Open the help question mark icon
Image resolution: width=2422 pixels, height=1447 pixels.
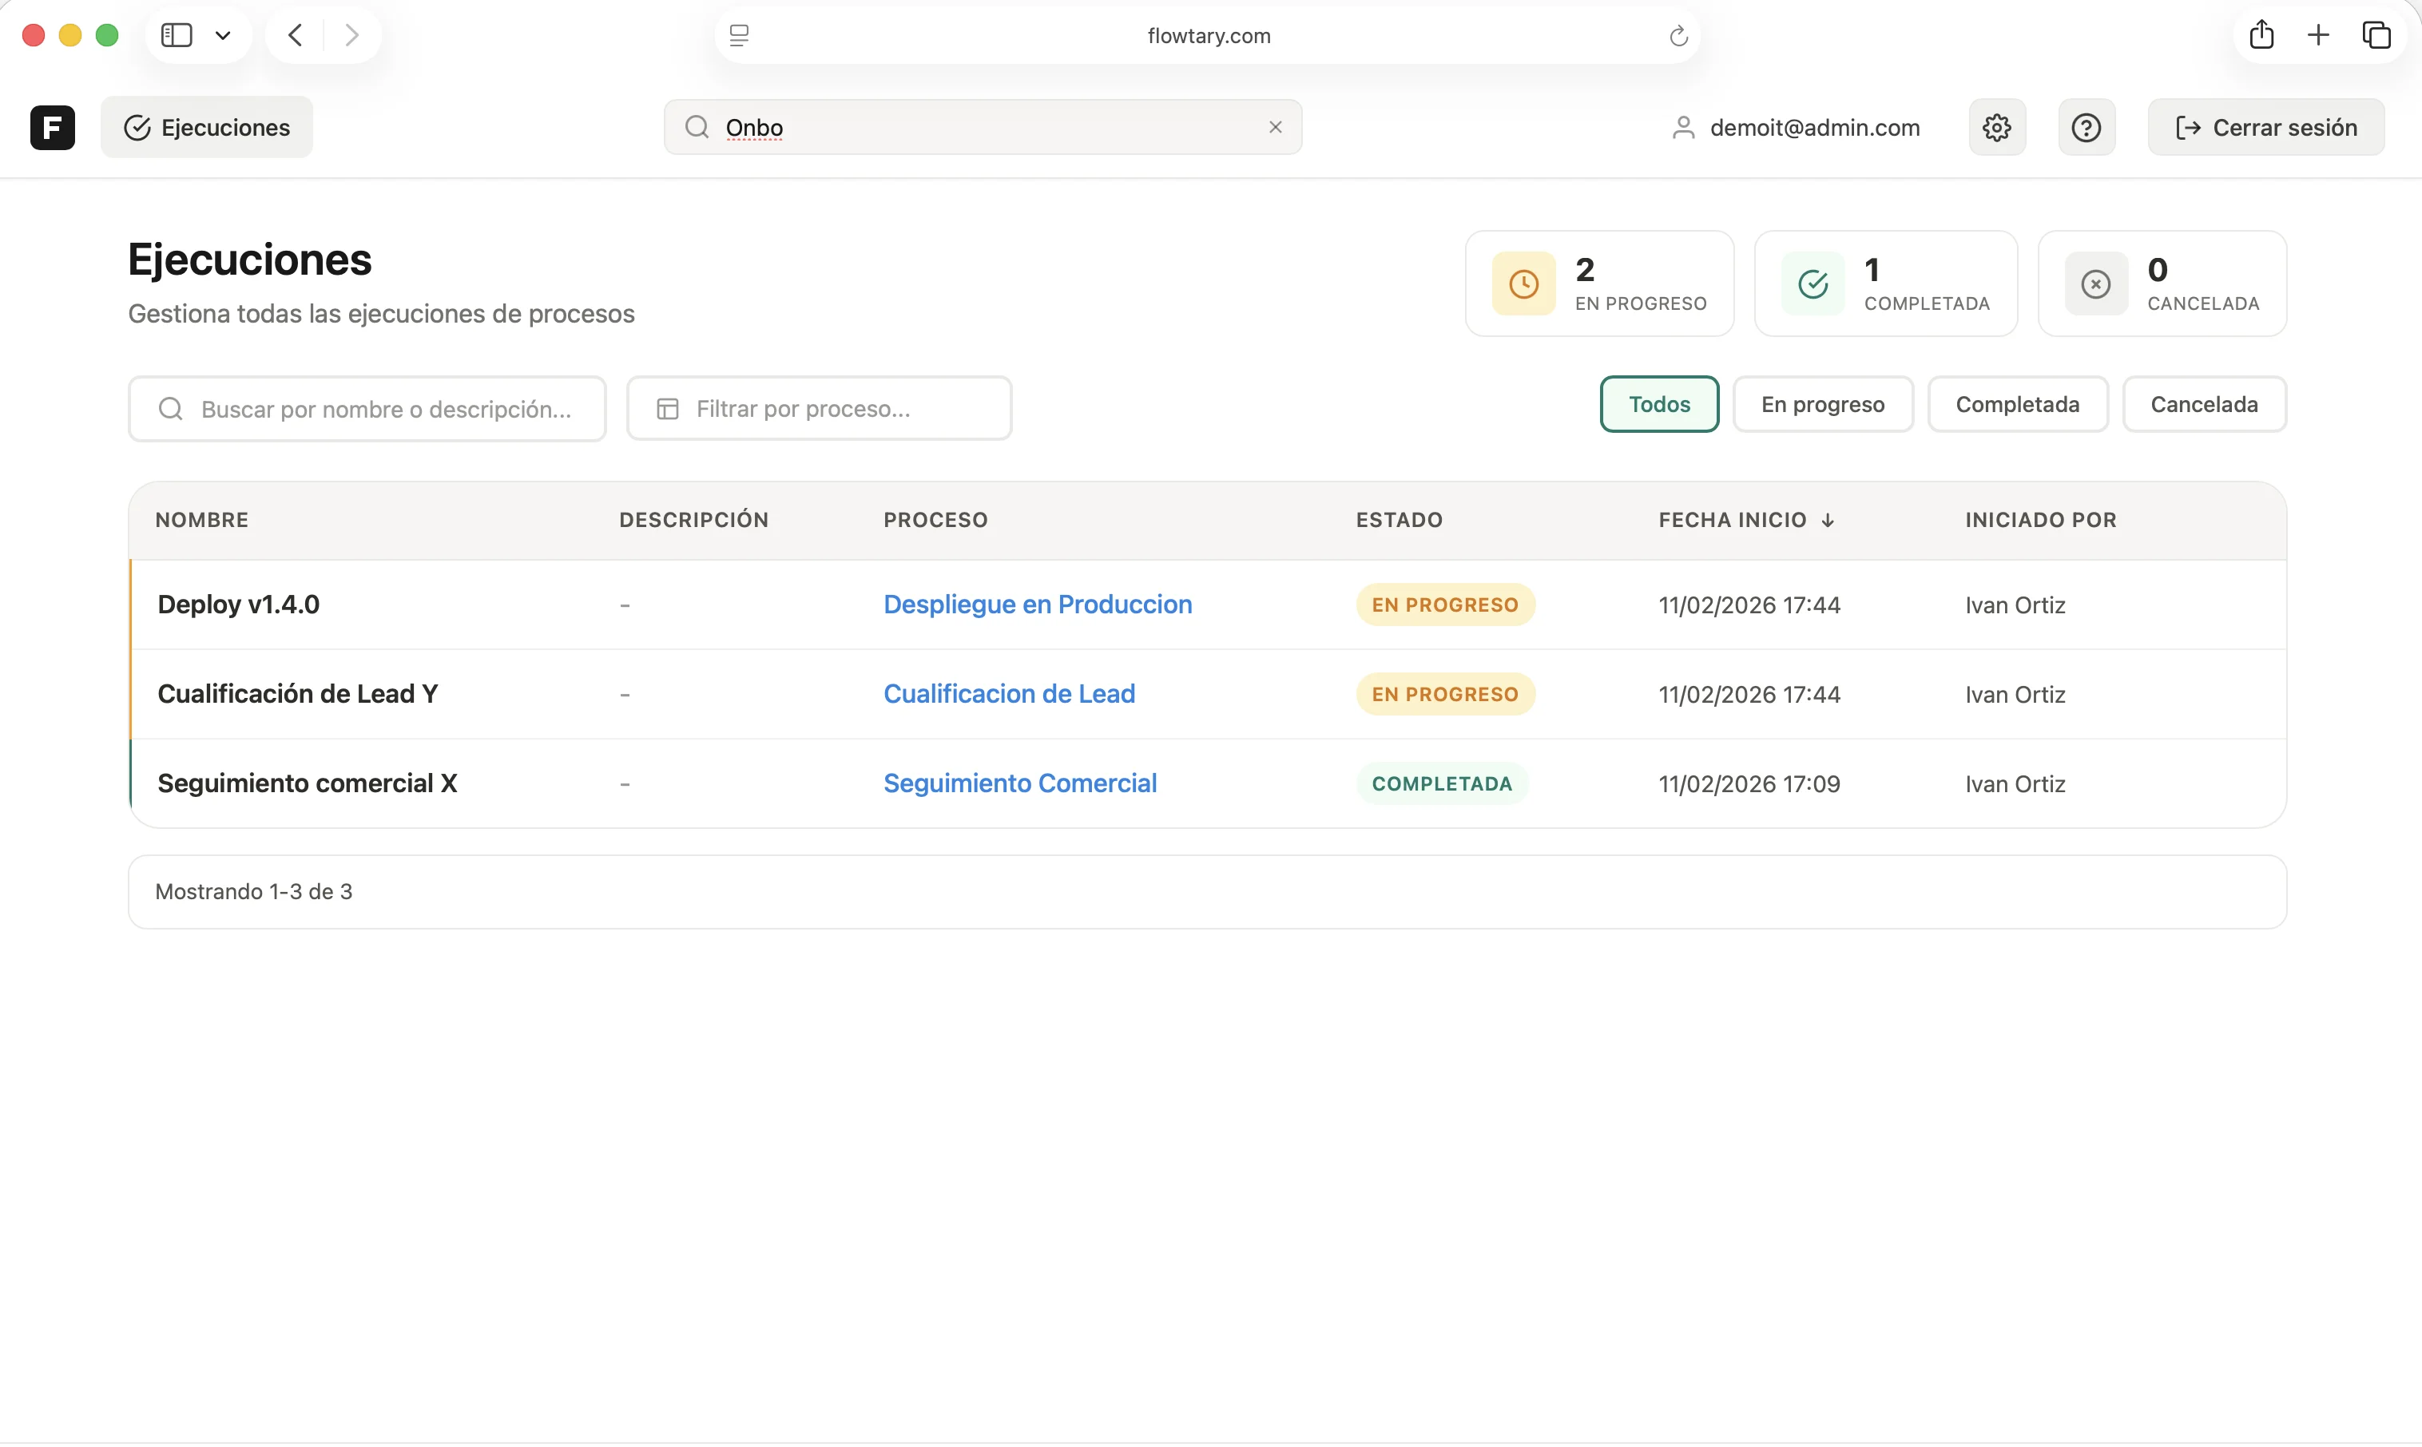(2086, 128)
